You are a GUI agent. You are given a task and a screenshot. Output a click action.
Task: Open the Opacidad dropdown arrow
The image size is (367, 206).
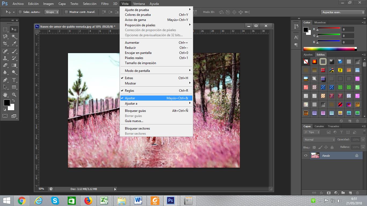point(363,140)
